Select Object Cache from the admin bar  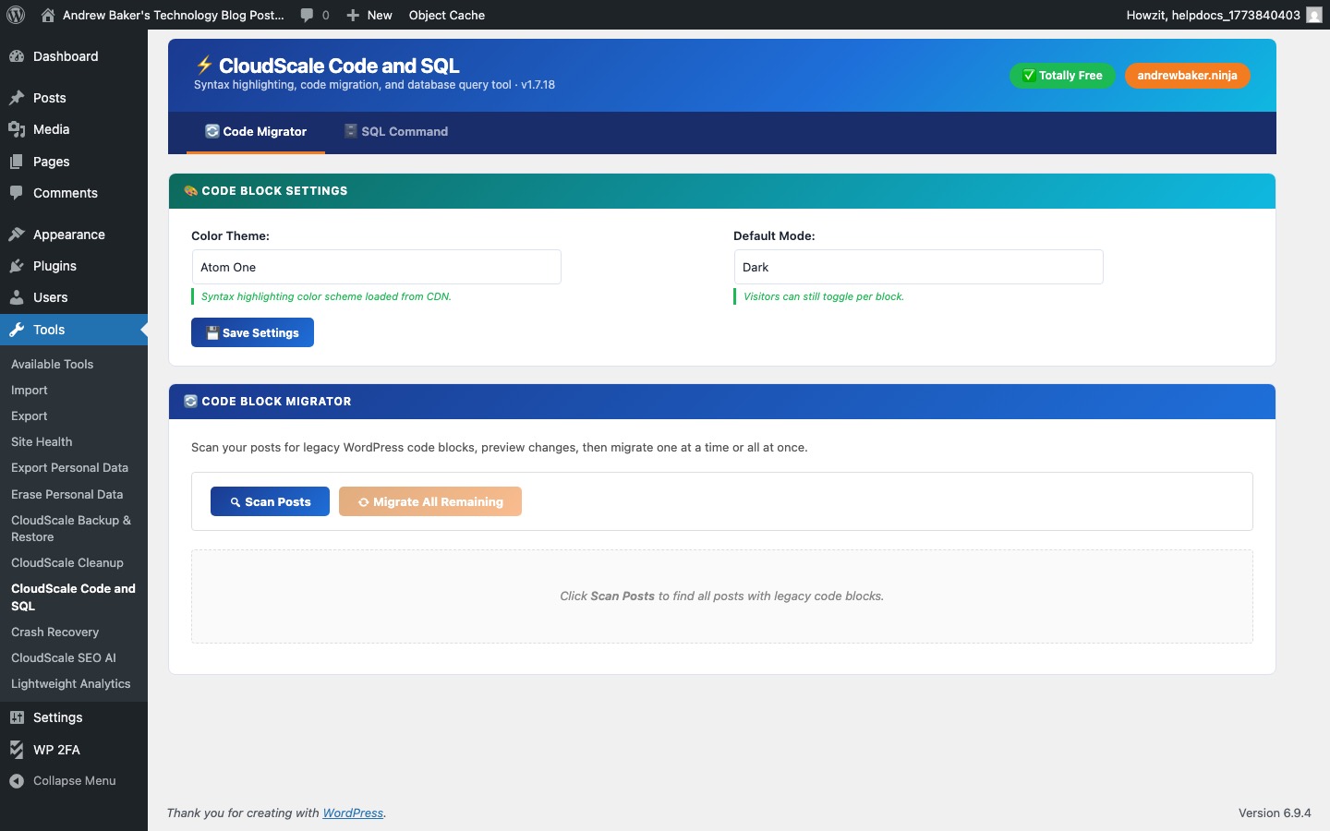pyautogui.click(x=447, y=16)
